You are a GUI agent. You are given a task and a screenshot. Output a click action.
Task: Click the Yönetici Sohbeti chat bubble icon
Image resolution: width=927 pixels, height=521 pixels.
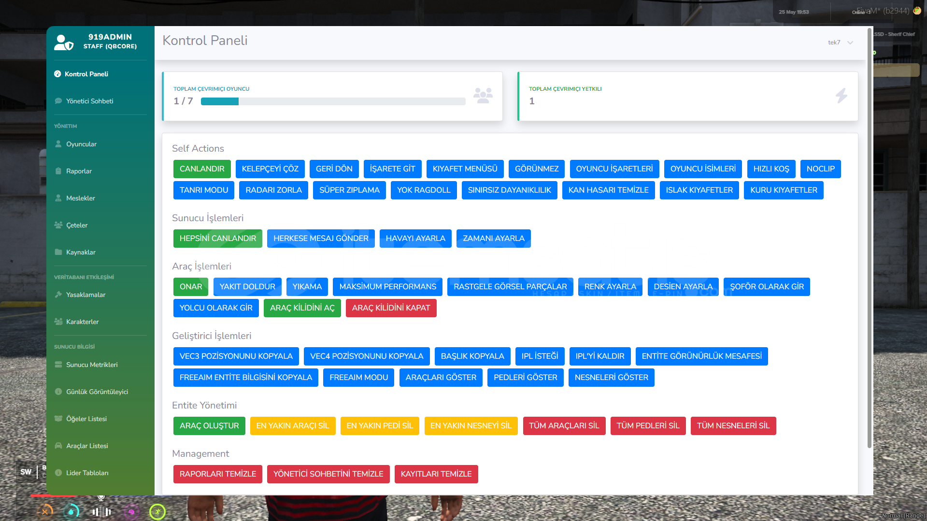pyautogui.click(x=58, y=101)
